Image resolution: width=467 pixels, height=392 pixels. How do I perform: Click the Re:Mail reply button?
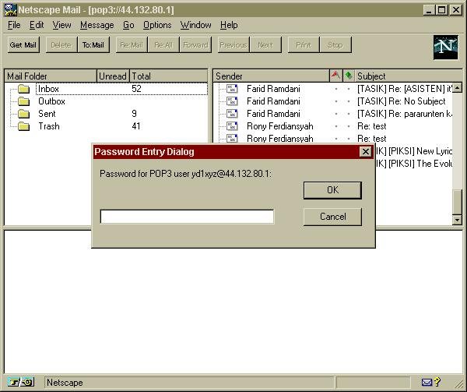[132, 45]
